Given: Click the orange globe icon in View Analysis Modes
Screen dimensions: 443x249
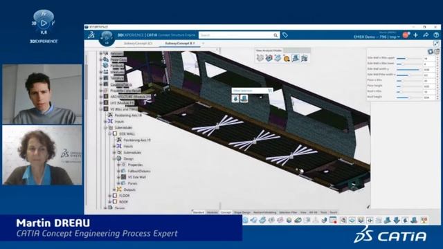Looking at the screenshot, I should (x=287, y=58).
